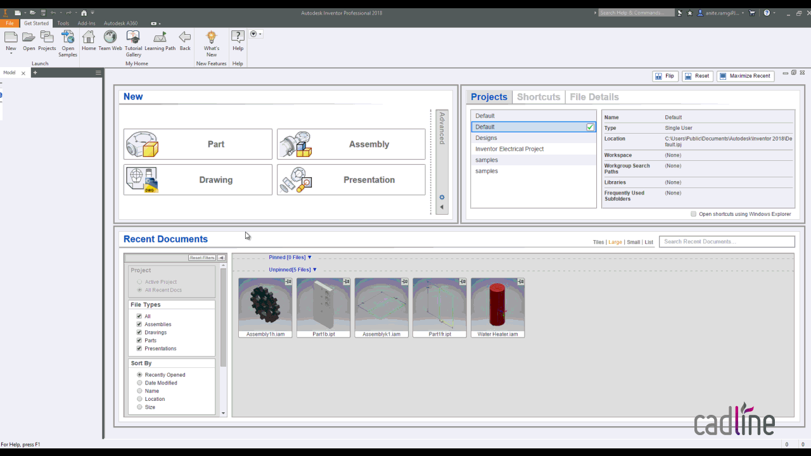Open the Team Web globe icon
The width and height of the screenshot is (811, 456).
[110, 37]
